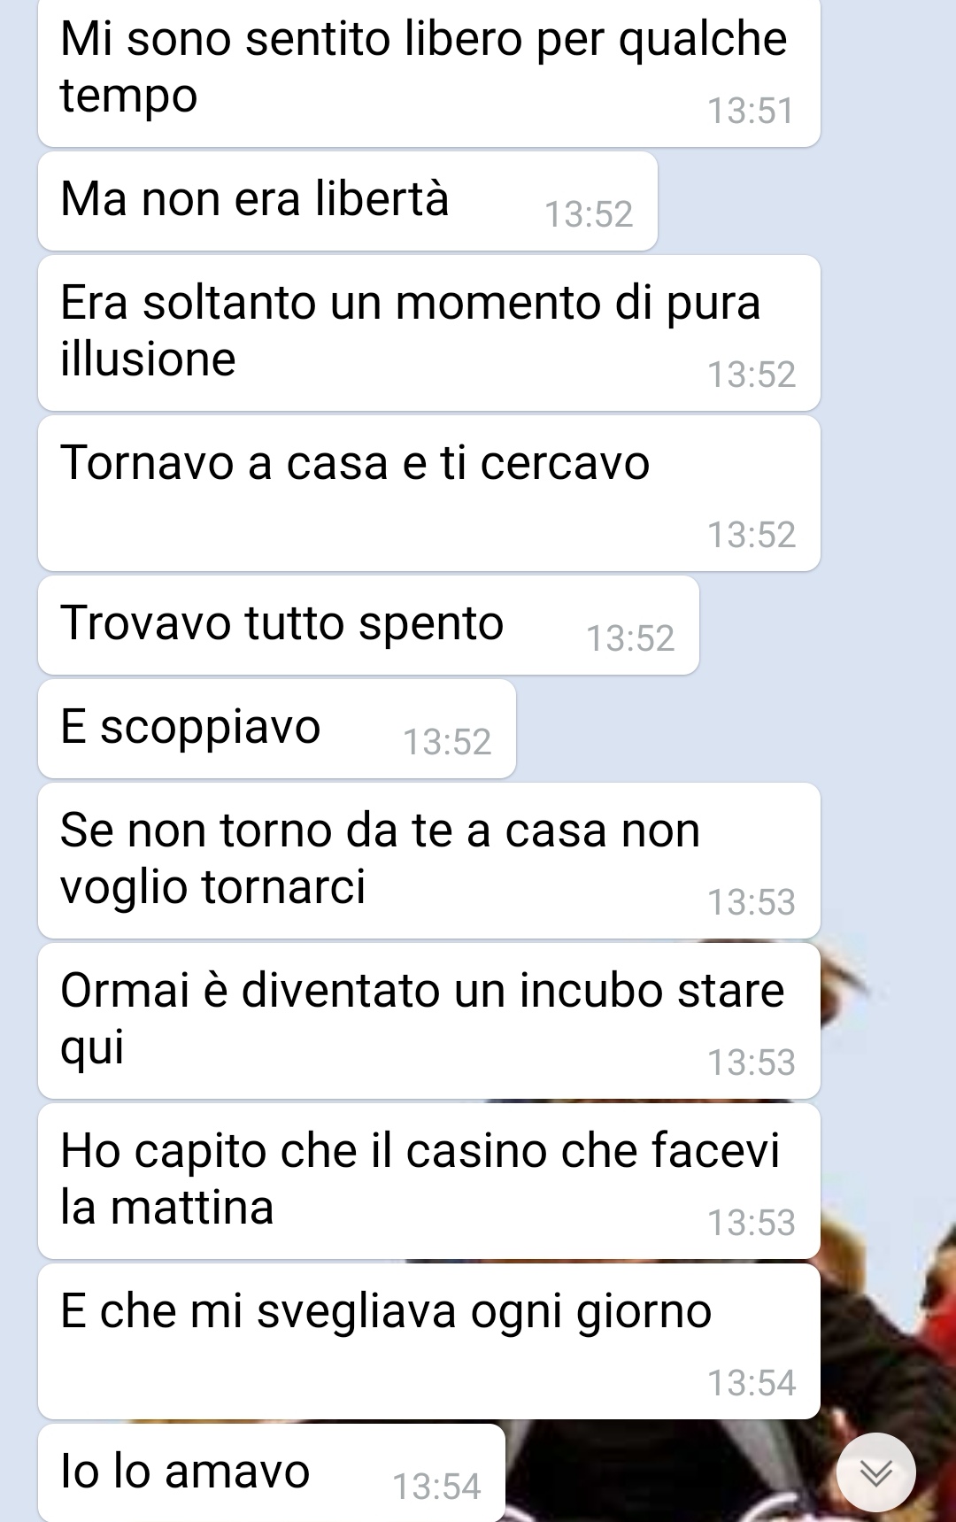Tap the word "mattina" in the casino message
Image resolution: width=956 pixels, height=1522 pixels.
192,1208
